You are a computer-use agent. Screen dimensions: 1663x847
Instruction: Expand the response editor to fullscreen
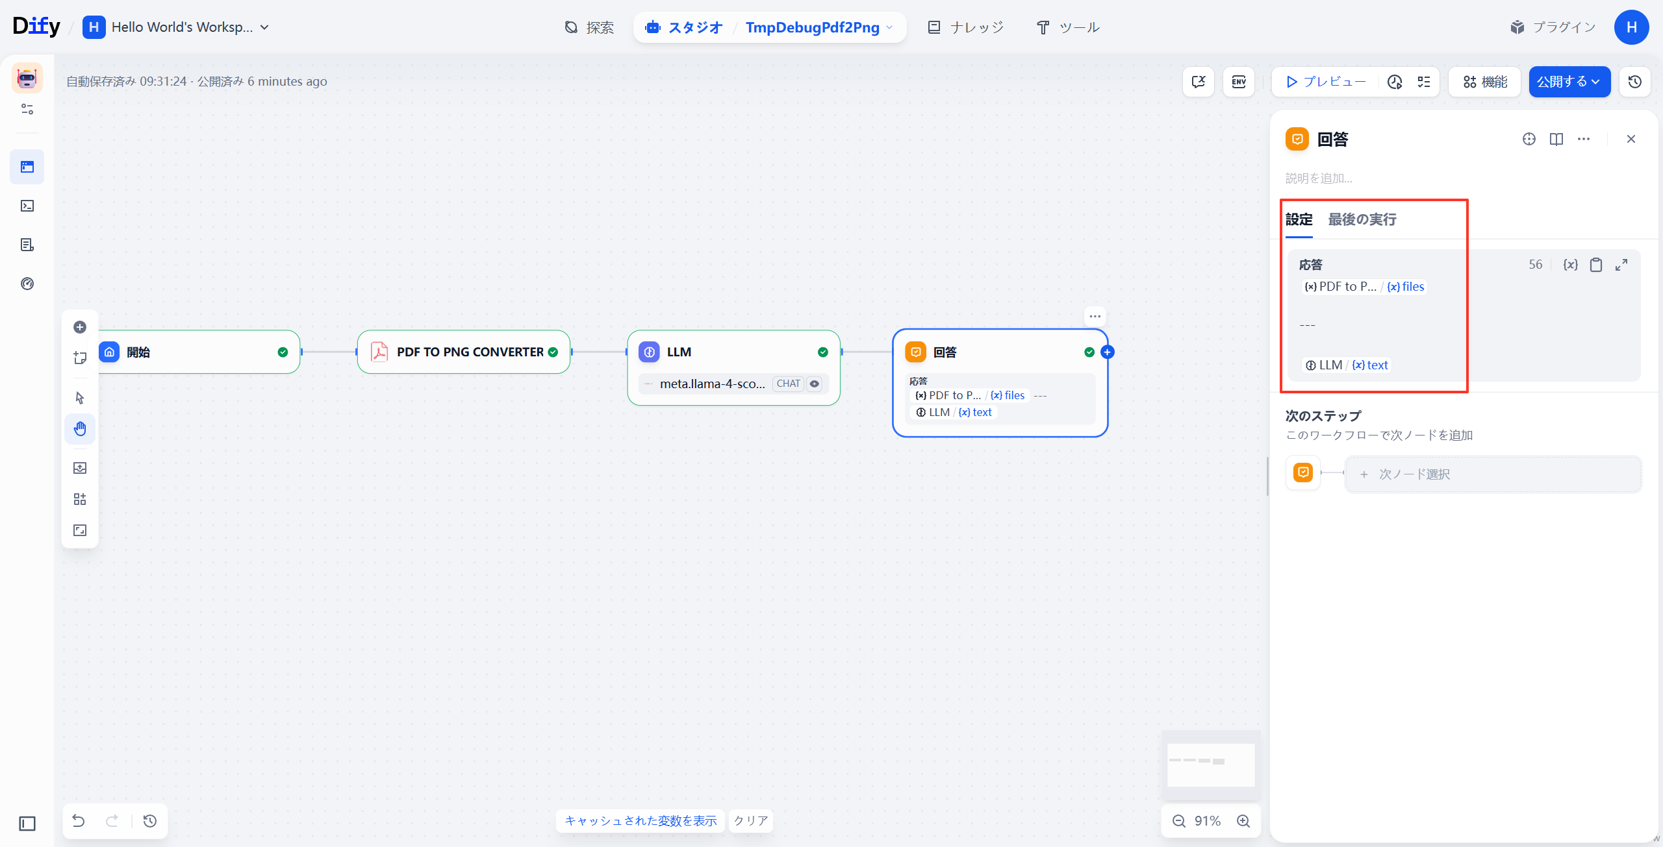pyautogui.click(x=1621, y=265)
